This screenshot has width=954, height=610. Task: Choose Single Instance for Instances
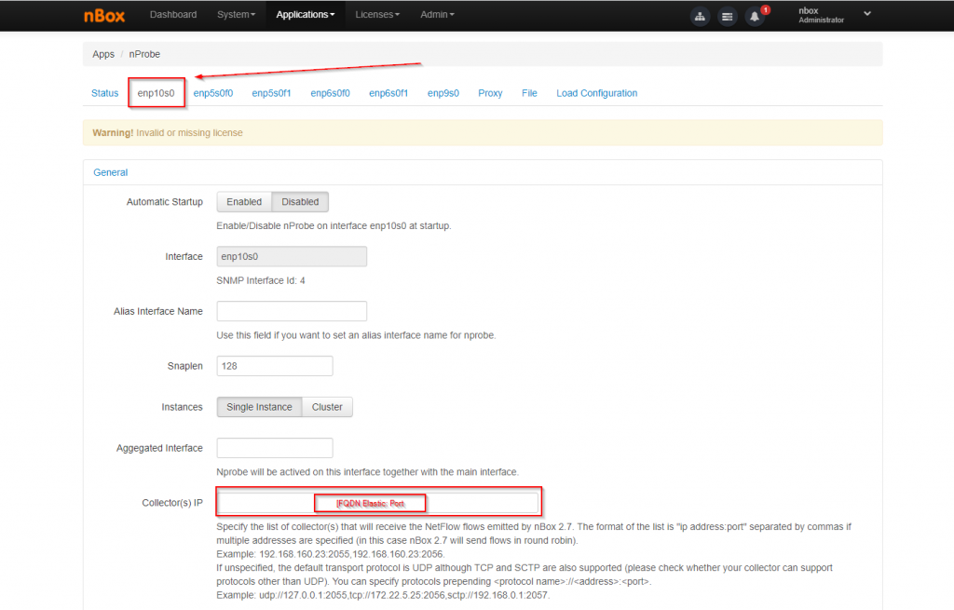259,407
